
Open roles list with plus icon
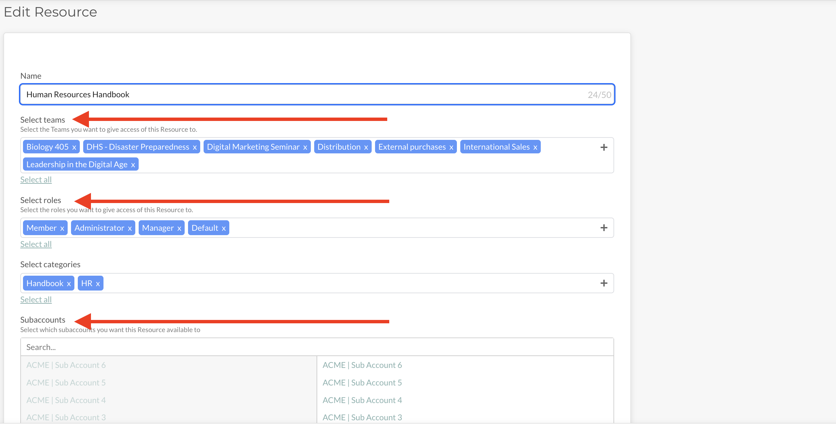(x=604, y=228)
